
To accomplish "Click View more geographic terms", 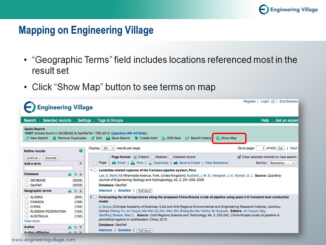I will click(x=32, y=221).
